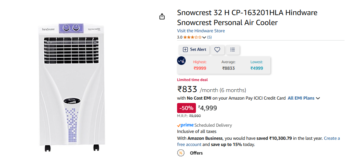Click the Highest price ₹9999 value
Screen dimensions: 350x159
coord(200,68)
